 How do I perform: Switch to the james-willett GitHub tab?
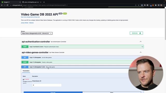point(32,2)
